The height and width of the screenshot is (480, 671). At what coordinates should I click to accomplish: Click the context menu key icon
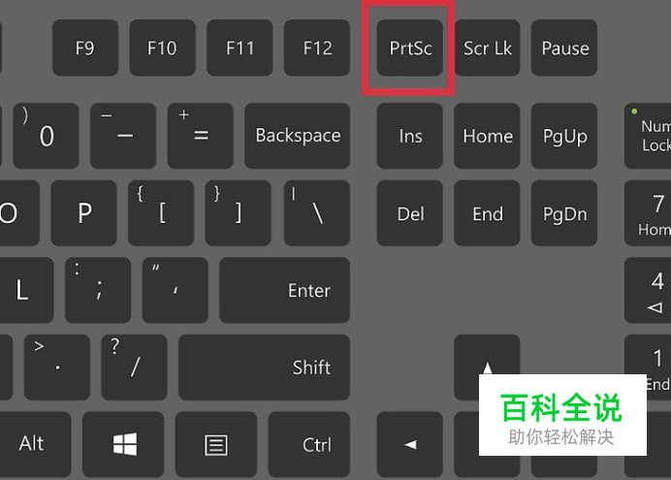tap(216, 444)
